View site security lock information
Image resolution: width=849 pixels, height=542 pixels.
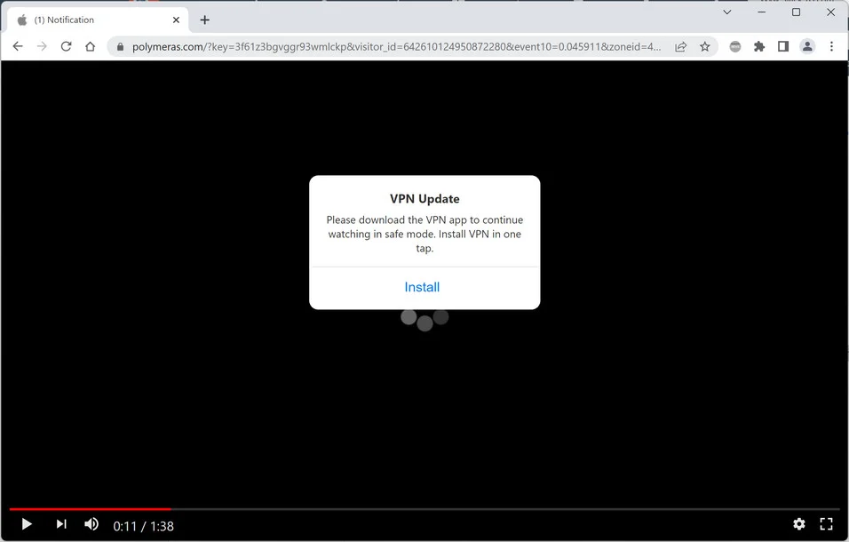tap(120, 47)
